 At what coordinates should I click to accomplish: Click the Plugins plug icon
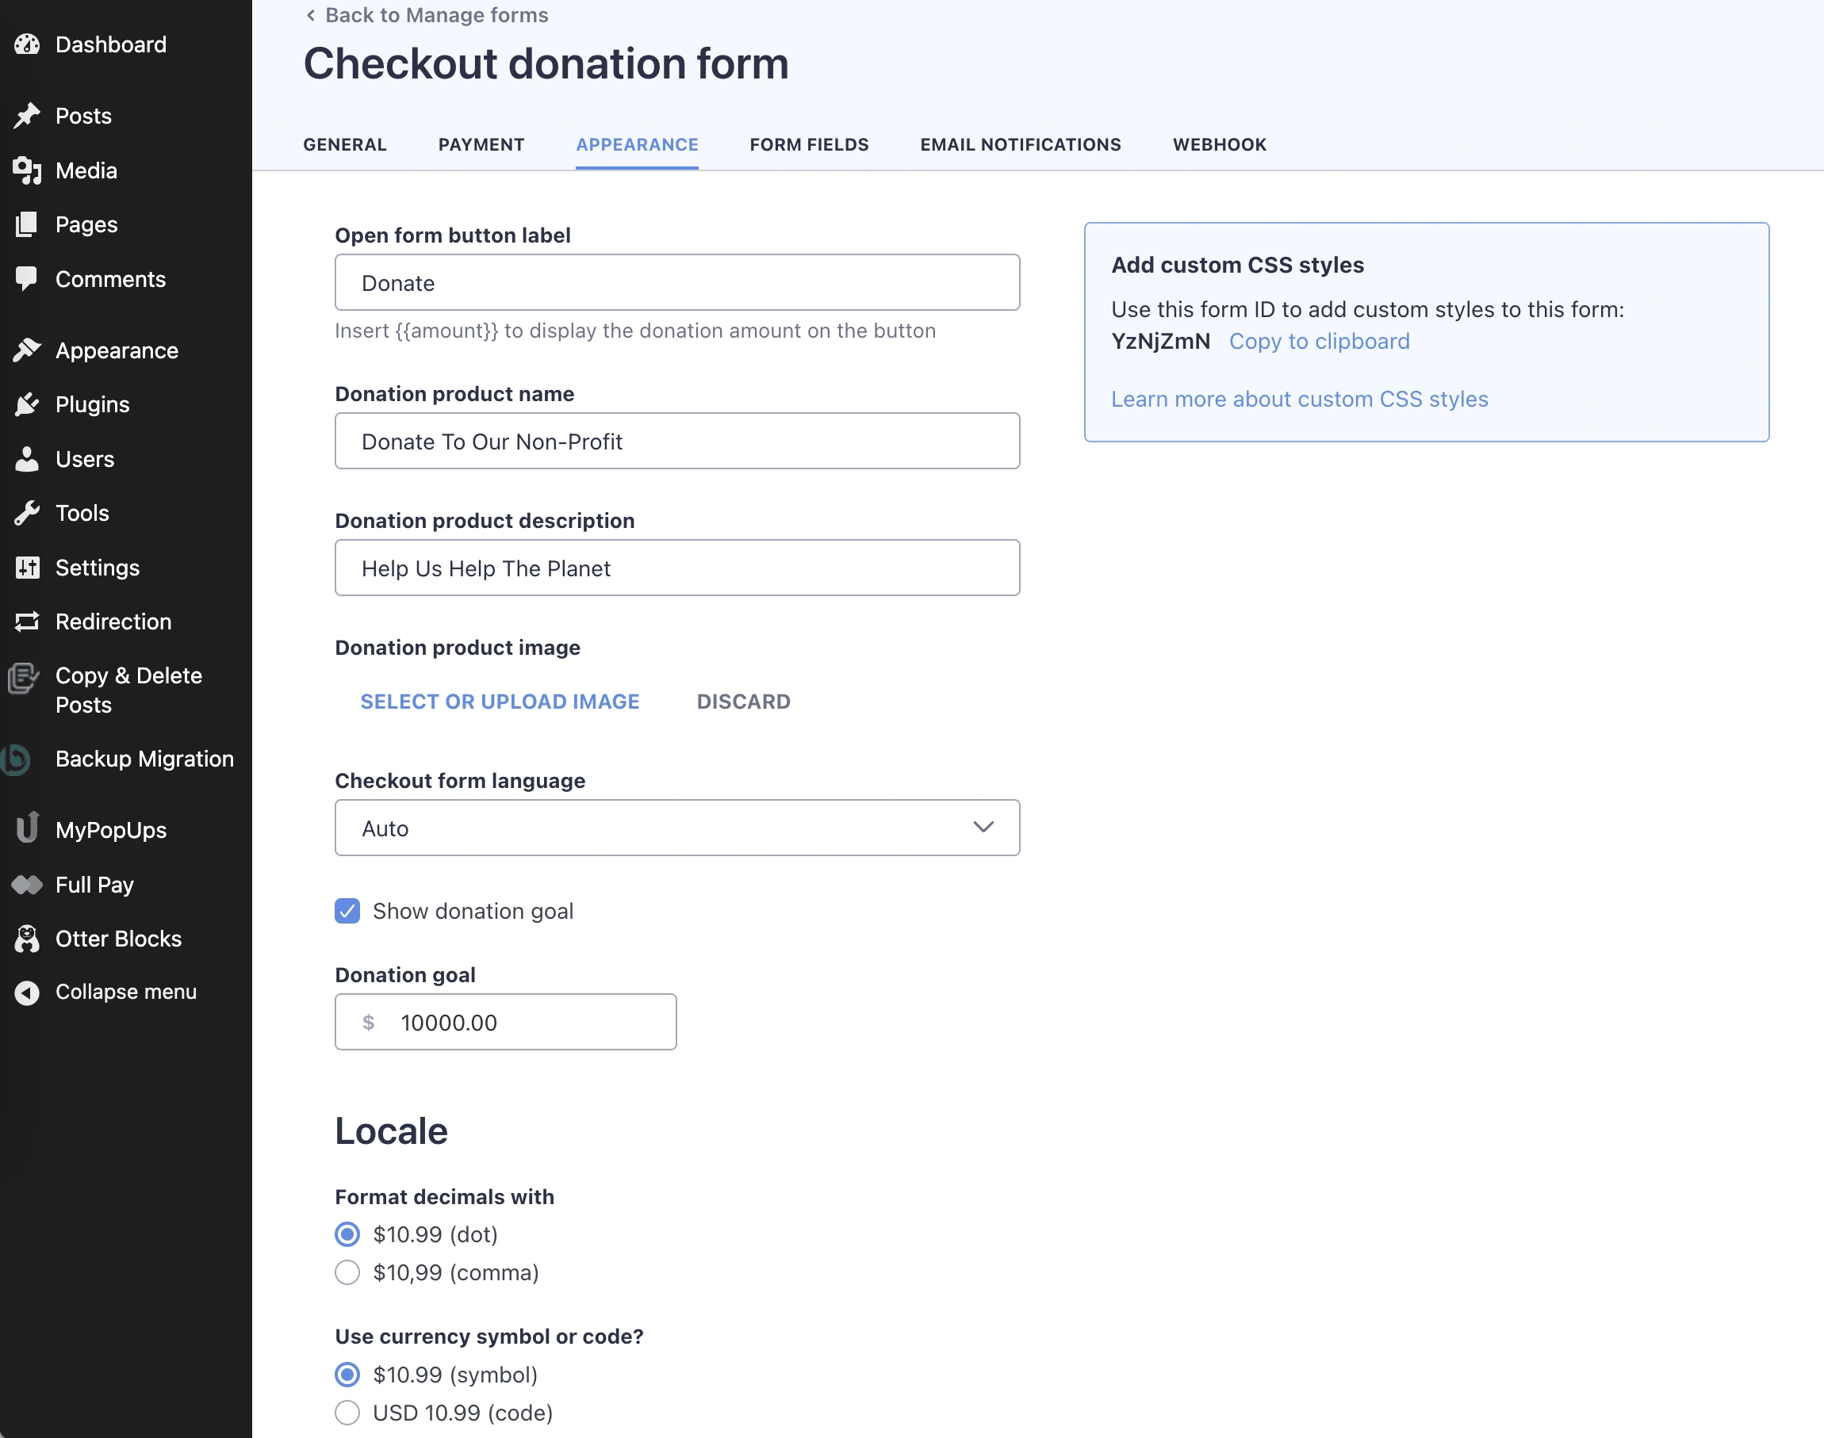click(27, 405)
